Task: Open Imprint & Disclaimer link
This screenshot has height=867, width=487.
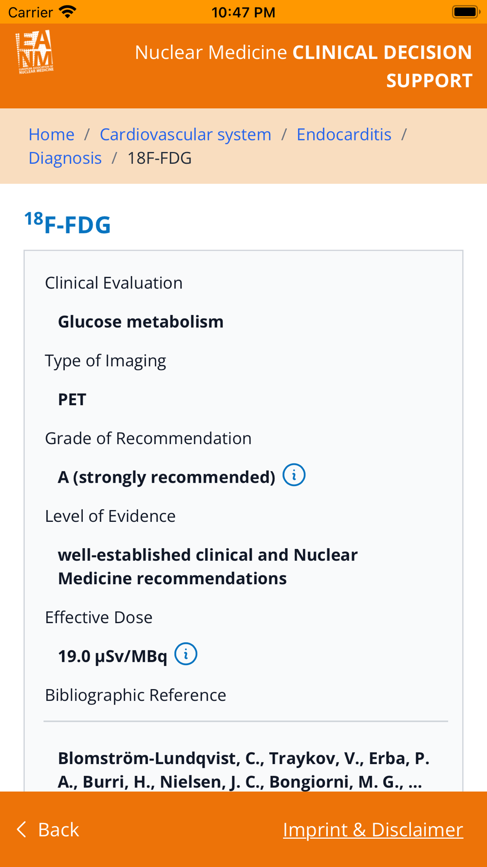Action: pyautogui.click(x=373, y=829)
